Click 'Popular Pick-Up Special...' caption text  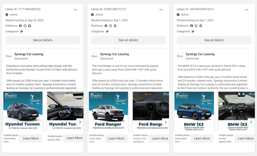139,140
